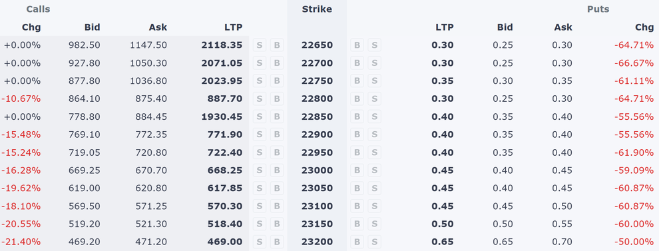Sell the 22750 put option
Viewport: 659px width, 251px height.
[x=375, y=81]
